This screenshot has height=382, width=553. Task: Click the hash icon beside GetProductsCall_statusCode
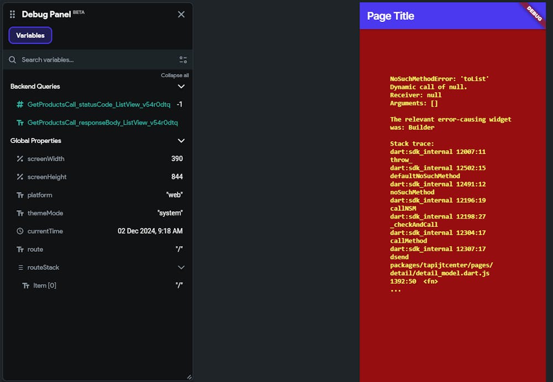(20, 104)
